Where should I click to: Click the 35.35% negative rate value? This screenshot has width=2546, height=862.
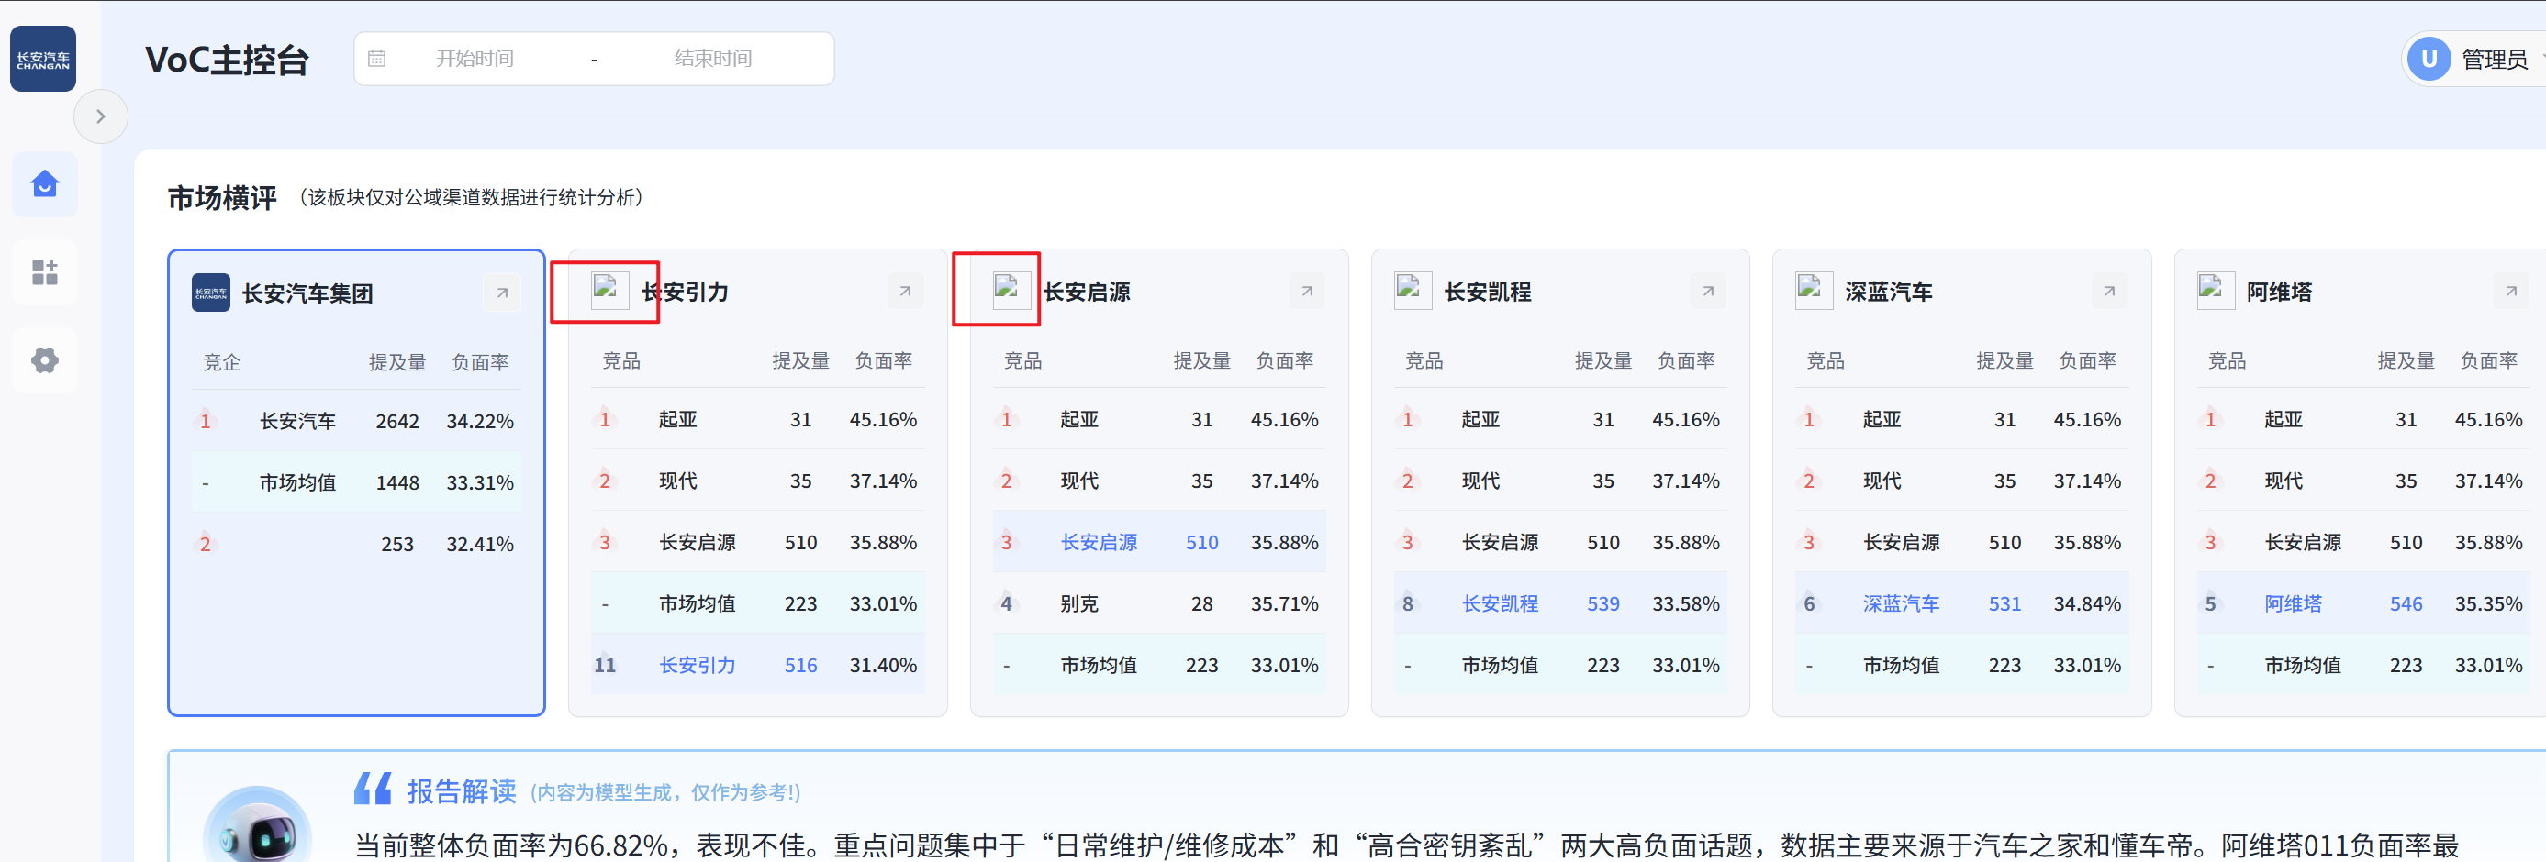[x=2489, y=603]
